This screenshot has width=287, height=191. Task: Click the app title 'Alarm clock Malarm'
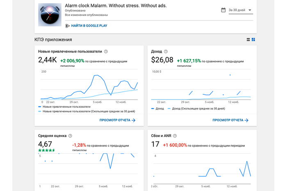[x=116, y=6]
